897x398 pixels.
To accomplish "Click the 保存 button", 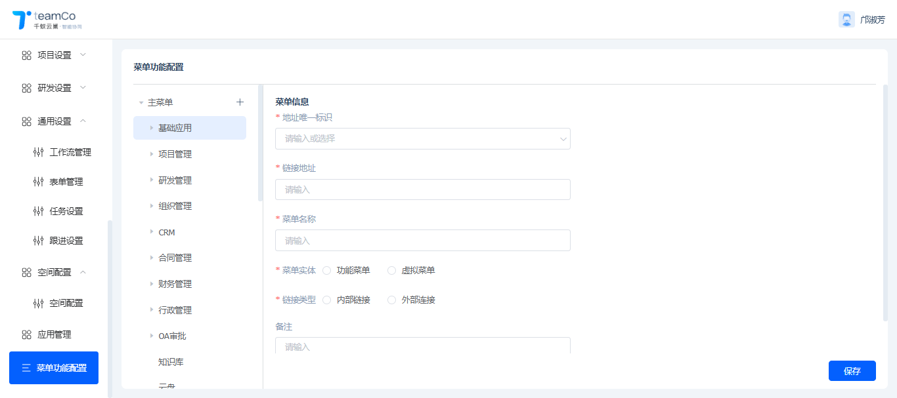I will (852, 371).
